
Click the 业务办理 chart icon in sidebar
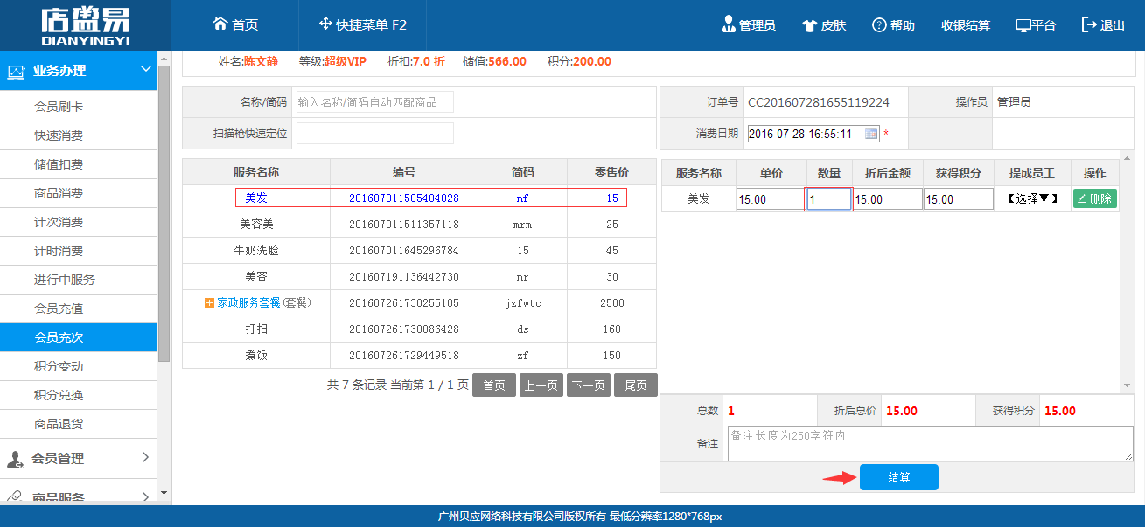(x=16, y=72)
